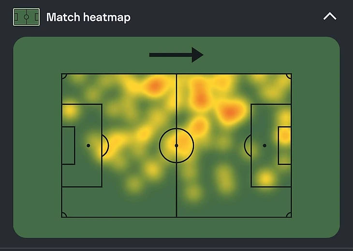
Task: Click the Match heatmap title
Action: click(88, 17)
